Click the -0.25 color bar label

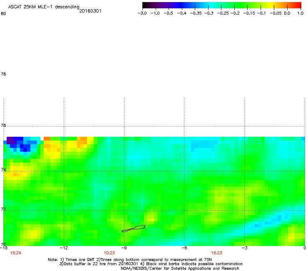pyautogui.click(x=223, y=13)
